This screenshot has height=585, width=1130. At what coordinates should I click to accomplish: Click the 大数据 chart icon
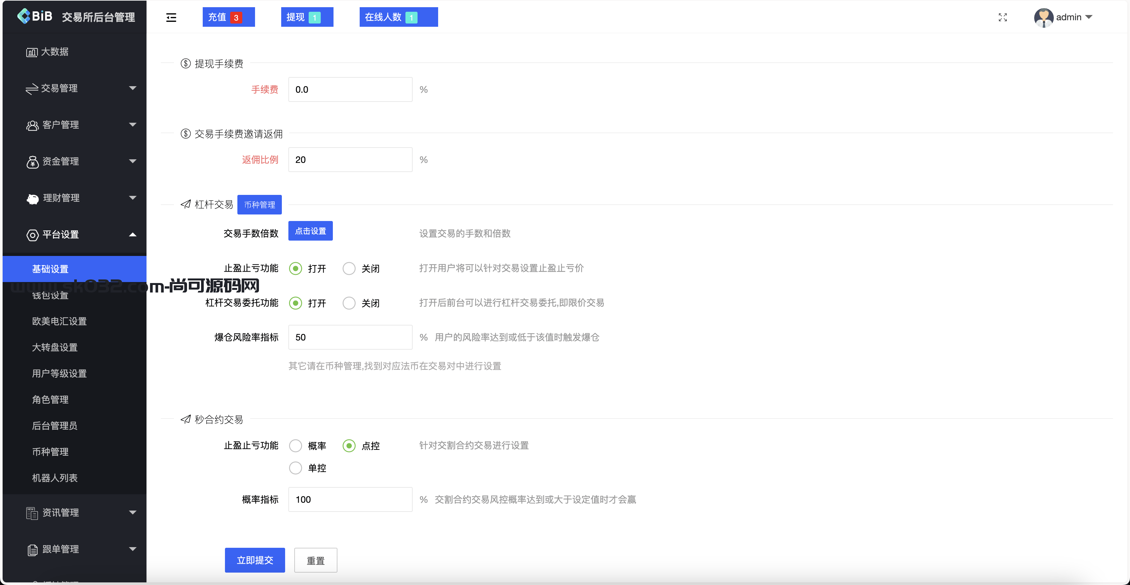[32, 52]
